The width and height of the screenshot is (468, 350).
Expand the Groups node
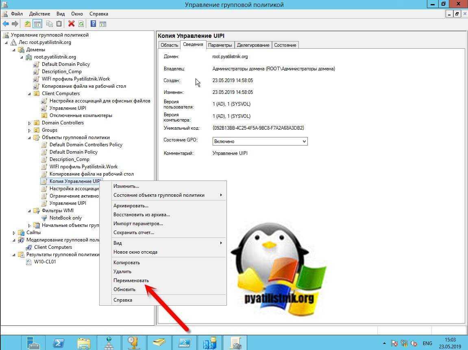pyautogui.click(x=29, y=130)
